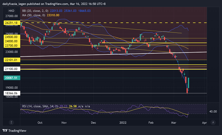Viewport: 222px width, 135px height.
Task: Click the BB lower value 18665.03
Action: (84, 11)
